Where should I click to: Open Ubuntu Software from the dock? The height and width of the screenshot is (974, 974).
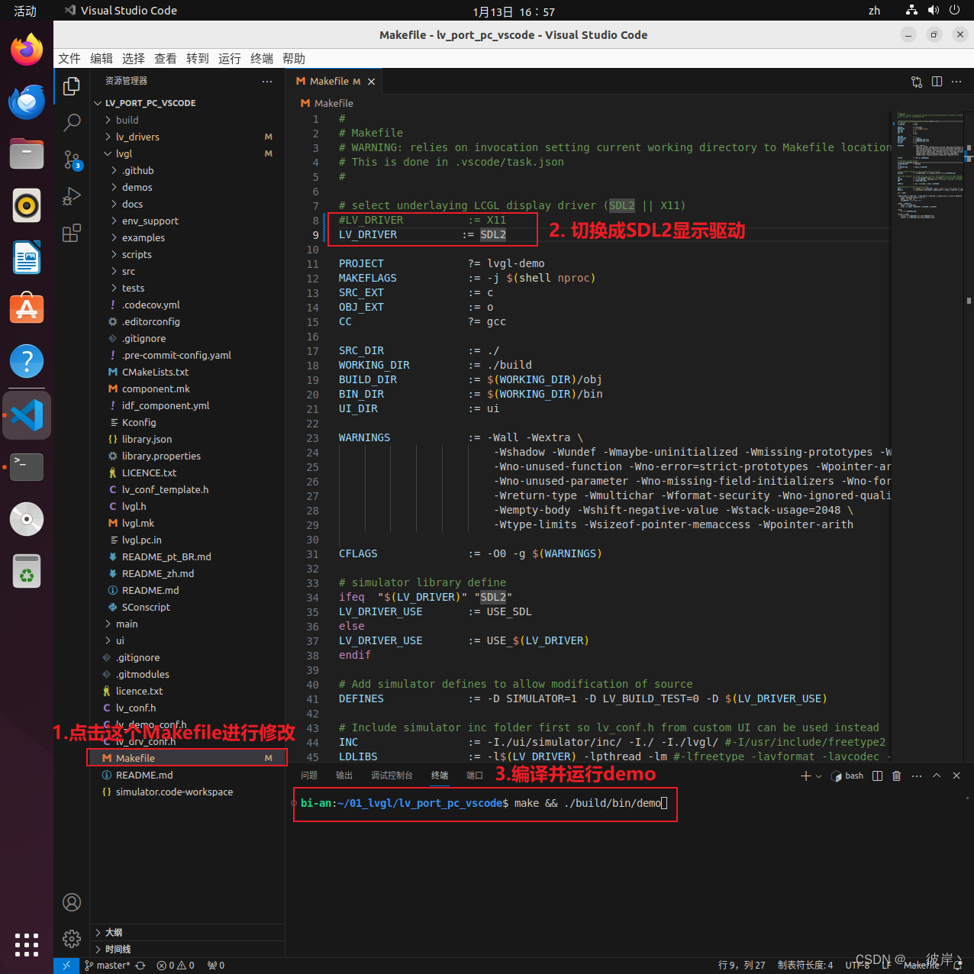click(x=27, y=309)
